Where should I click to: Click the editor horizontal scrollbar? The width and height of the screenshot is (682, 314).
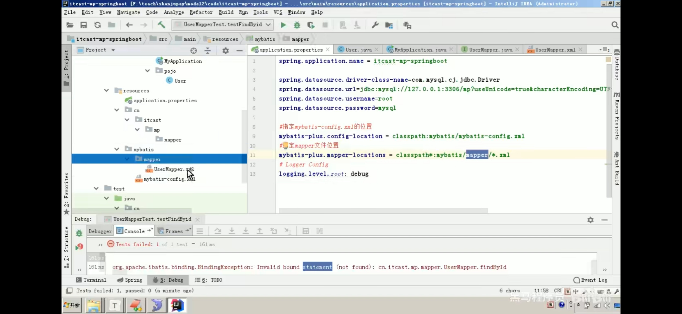coord(383,210)
